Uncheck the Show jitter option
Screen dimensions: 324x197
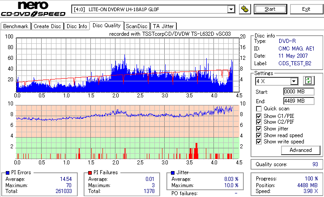pos(259,129)
